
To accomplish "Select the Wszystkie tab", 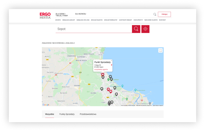I will tap(50, 114).
